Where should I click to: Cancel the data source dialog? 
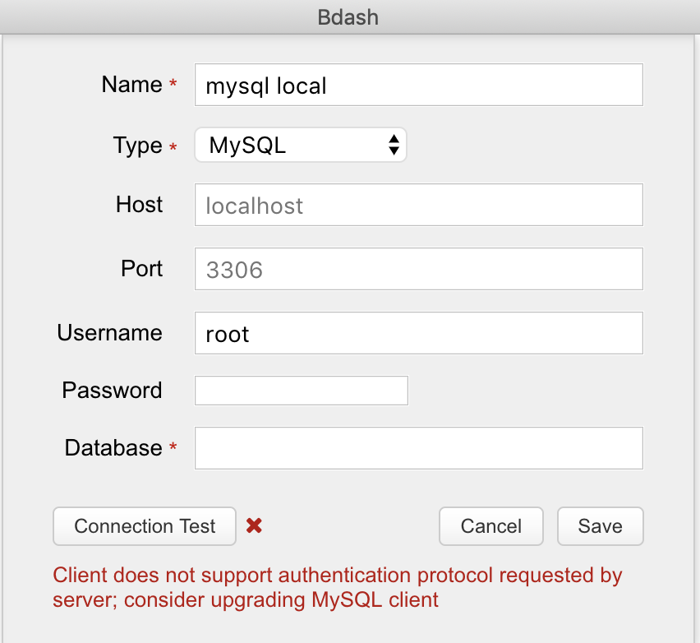(x=491, y=526)
